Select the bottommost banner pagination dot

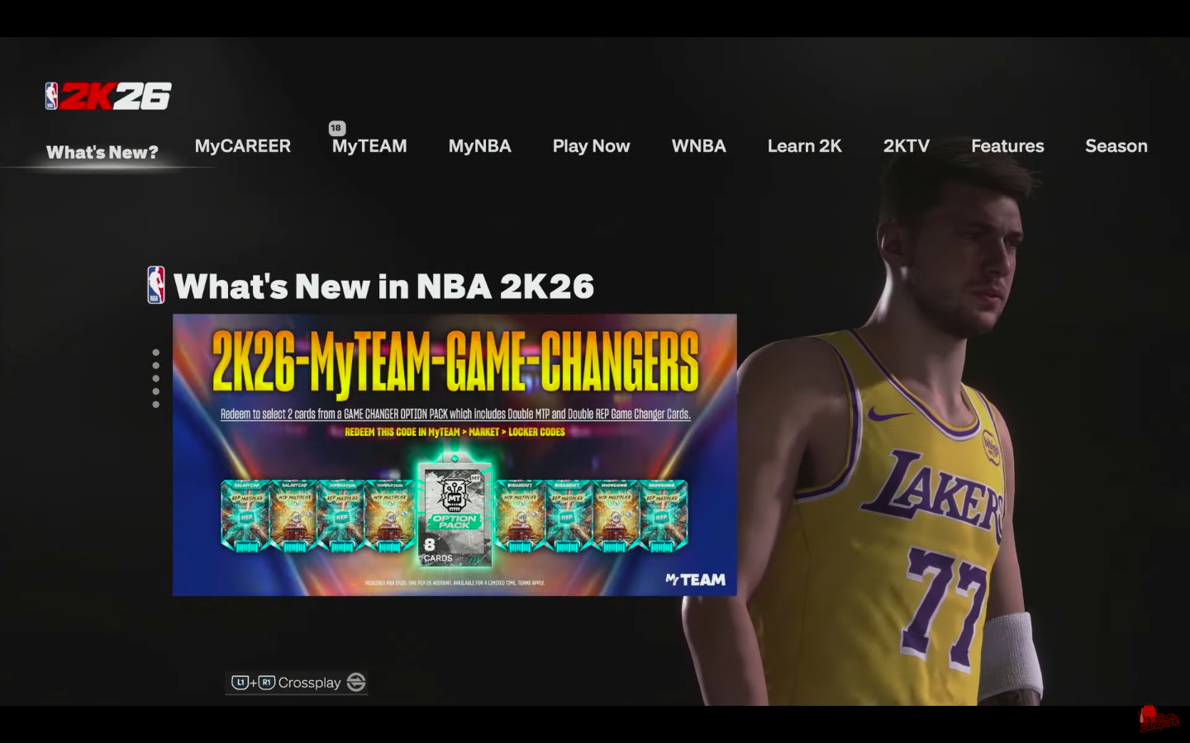click(x=155, y=405)
